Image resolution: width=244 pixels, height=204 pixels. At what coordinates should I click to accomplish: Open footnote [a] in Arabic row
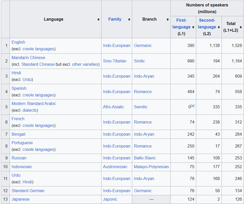pyautogui.click(x=193, y=106)
